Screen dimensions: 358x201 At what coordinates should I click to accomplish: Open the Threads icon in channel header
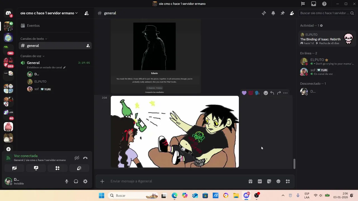point(264,13)
